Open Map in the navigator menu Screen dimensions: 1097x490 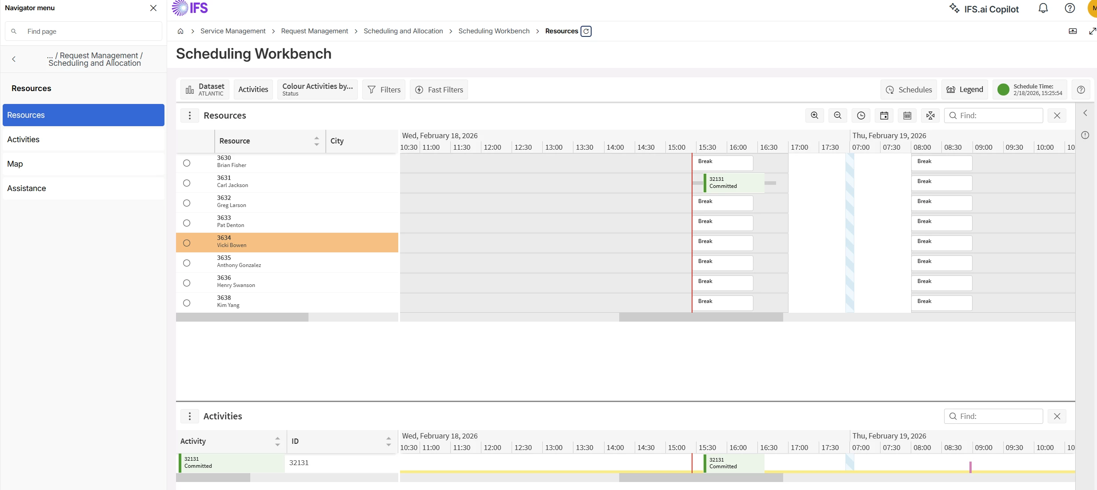pos(15,164)
